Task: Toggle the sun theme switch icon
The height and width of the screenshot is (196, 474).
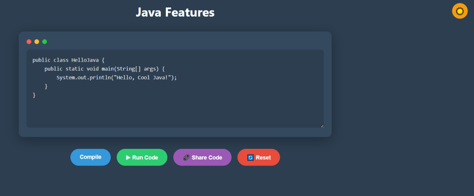Action: (460, 11)
